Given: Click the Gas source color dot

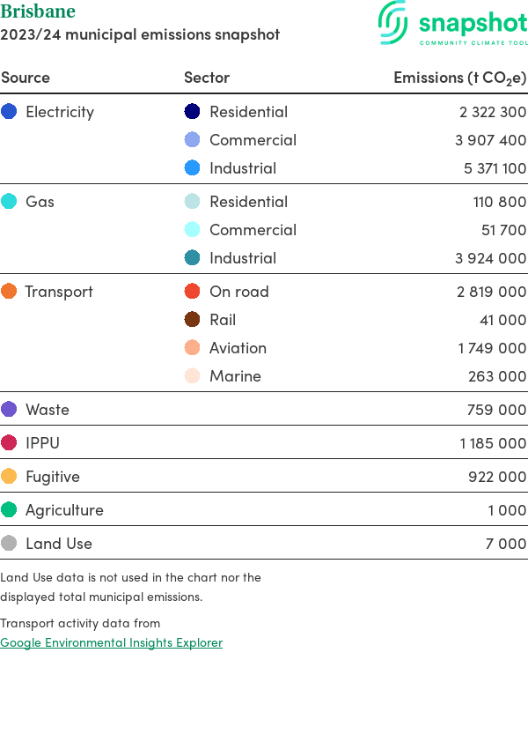Looking at the screenshot, I should pyautogui.click(x=9, y=202).
